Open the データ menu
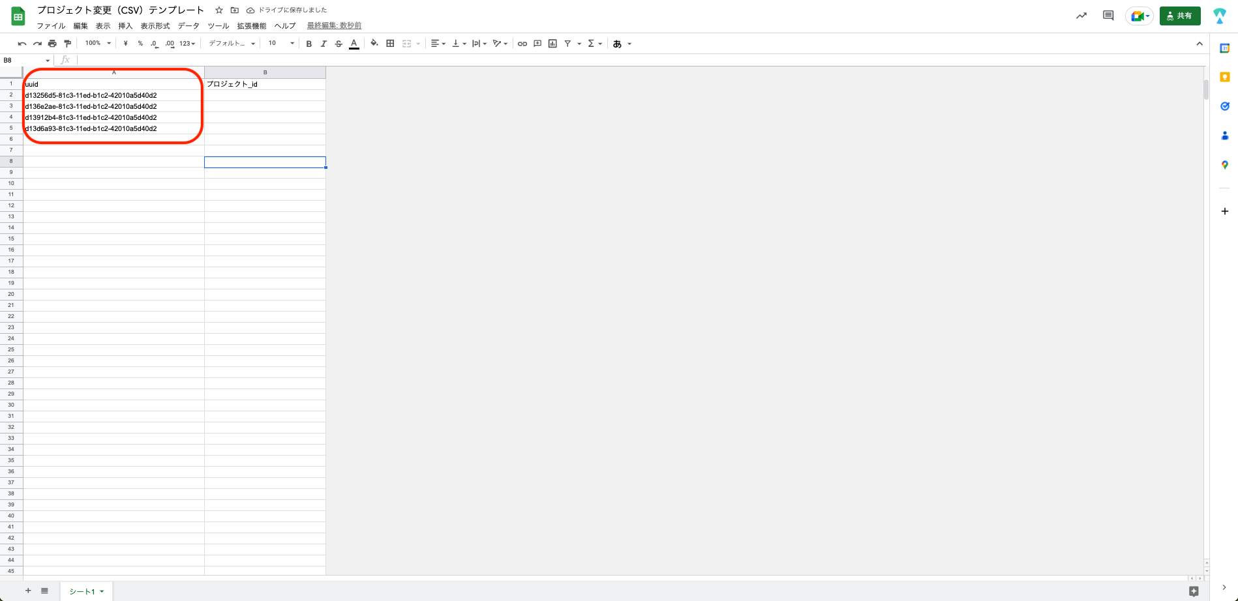 (x=189, y=26)
